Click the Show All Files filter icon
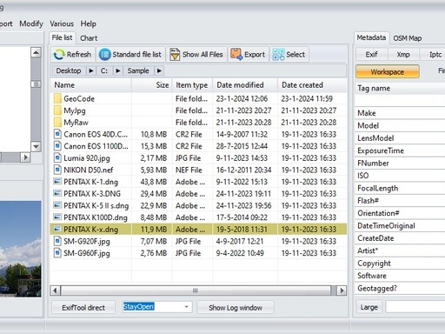Image resolution: width=445 pixels, height=334 pixels. (x=175, y=54)
